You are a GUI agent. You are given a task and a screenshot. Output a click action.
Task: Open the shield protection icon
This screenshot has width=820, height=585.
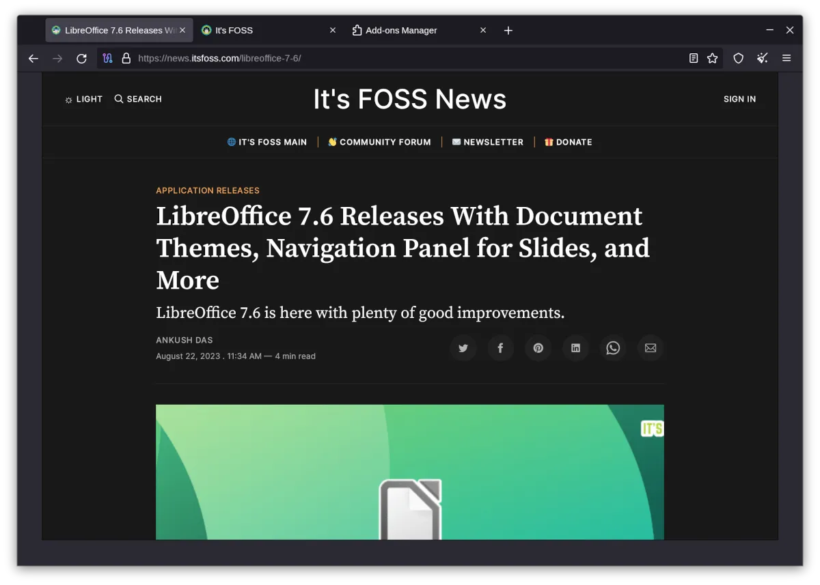(739, 59)
